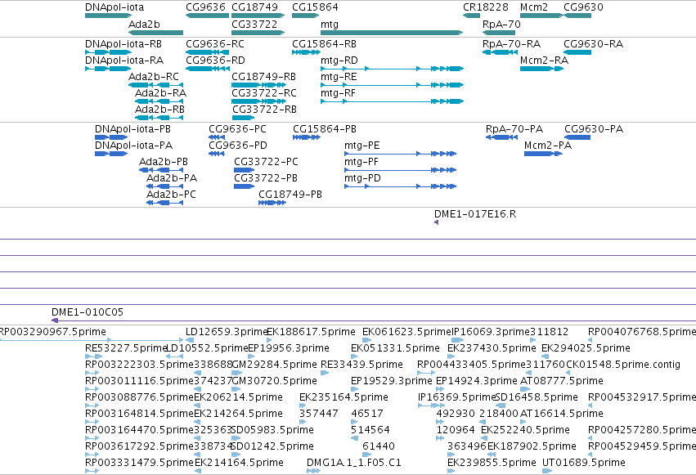Select transcript mtg-RF

pos(339,93)
